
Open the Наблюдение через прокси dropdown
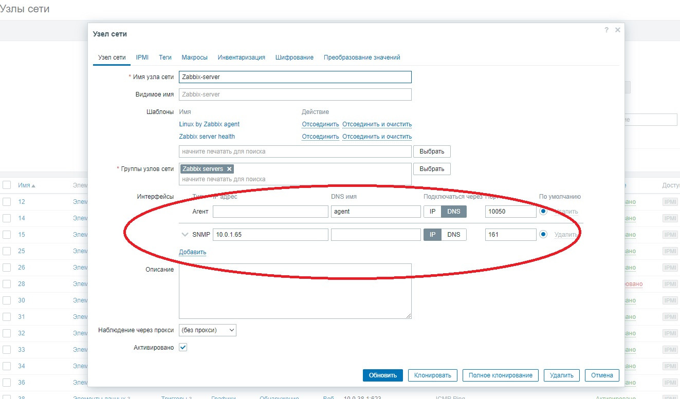tap(208, 330)
